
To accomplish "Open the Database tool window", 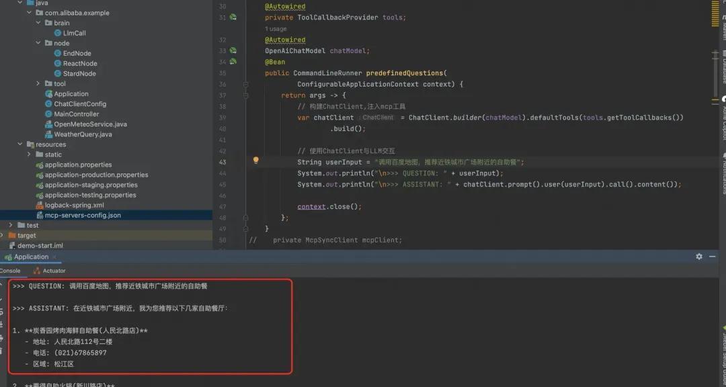I will click(x=723, y=66).
